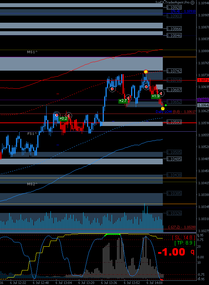Image resolution: width=209 pixels, height=285 pixels.
Task: Click the IceFX.TraderAgent.Pro expert name
Action: point(172,2)
